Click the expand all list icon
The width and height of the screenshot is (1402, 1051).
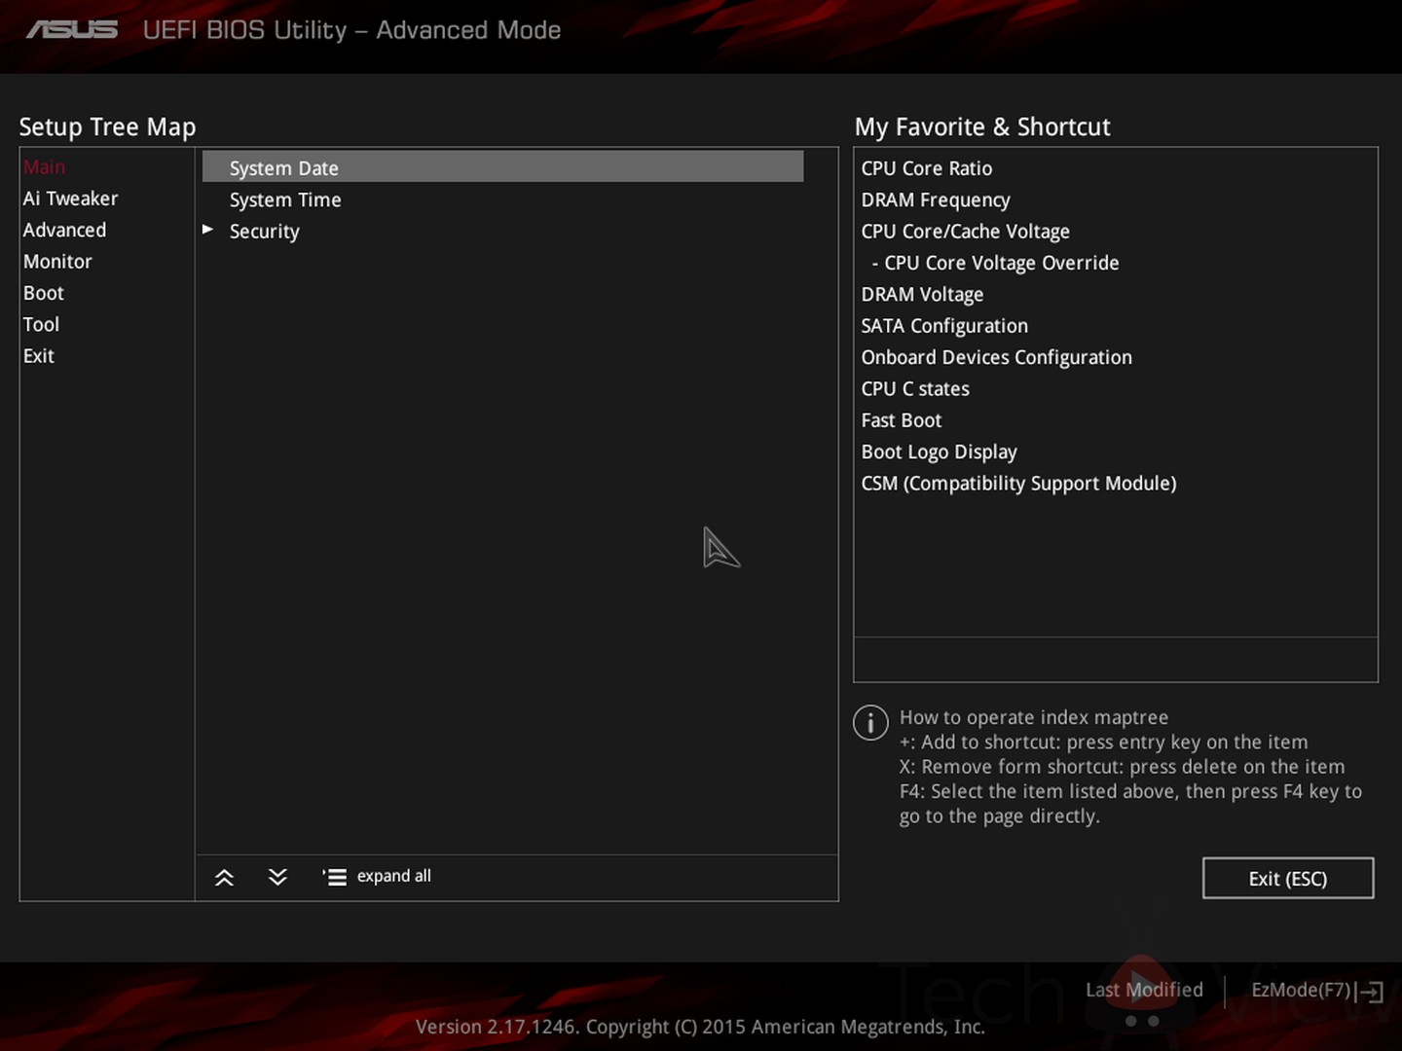(335, 877)
